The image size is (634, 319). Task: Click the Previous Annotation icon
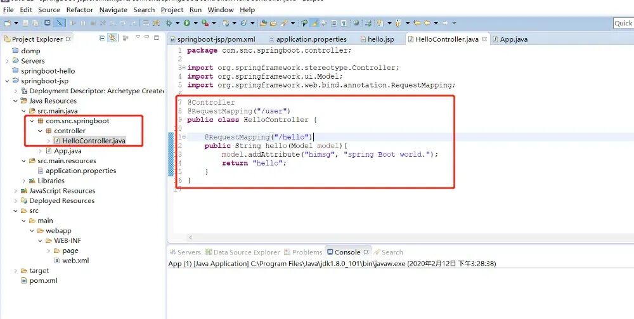click(x=398, y=23)
